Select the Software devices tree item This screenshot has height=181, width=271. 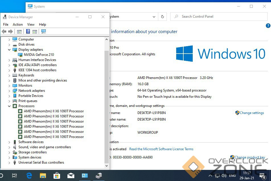click(x=31, y=142)
